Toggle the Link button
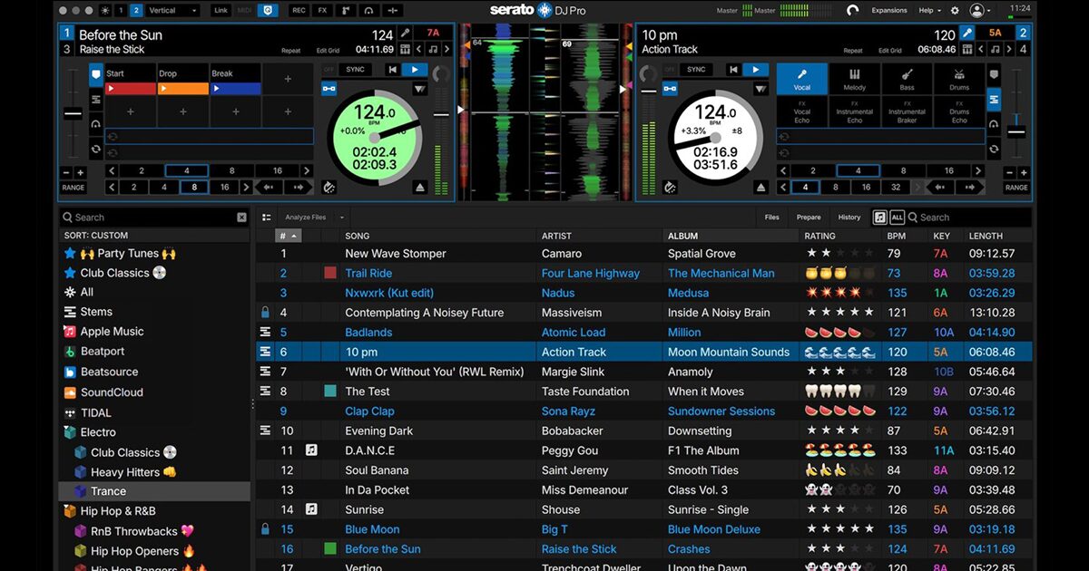The image size is (1089, 571). pos(221,10)
